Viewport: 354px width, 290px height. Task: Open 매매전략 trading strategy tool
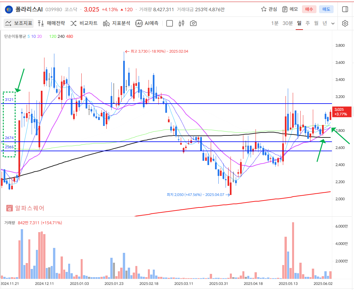[x=51, y=23]
